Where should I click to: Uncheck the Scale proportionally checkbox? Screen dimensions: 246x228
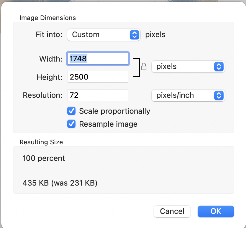pos(71,111)
